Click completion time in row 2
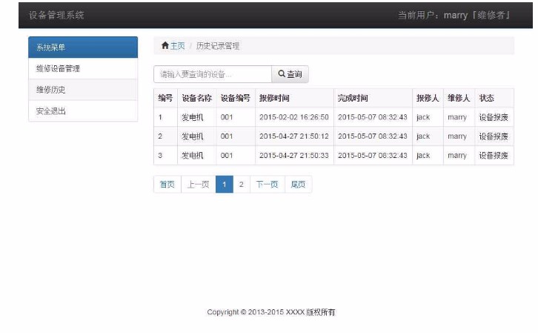Viewport: 538px width, 333px height. tap(373, 136)
